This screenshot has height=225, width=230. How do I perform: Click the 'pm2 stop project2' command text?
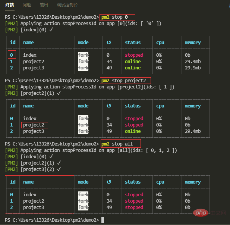124,81
